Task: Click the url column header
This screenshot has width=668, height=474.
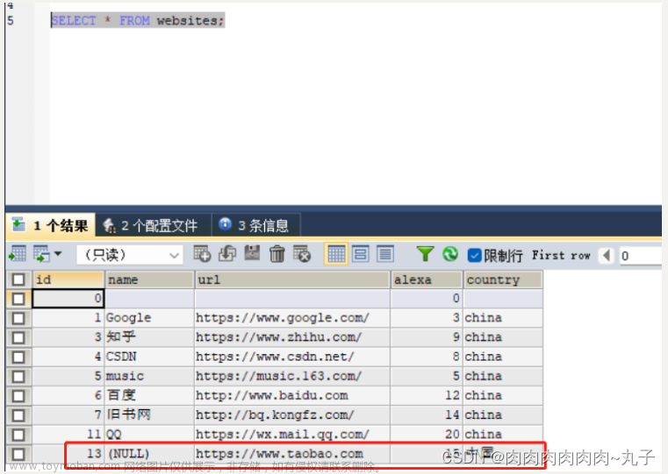Action: 292,279
